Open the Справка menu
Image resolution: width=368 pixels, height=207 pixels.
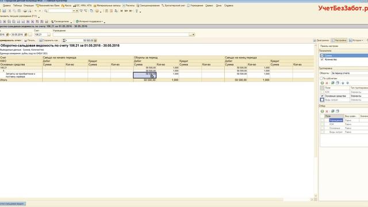(x=229, y=5)
